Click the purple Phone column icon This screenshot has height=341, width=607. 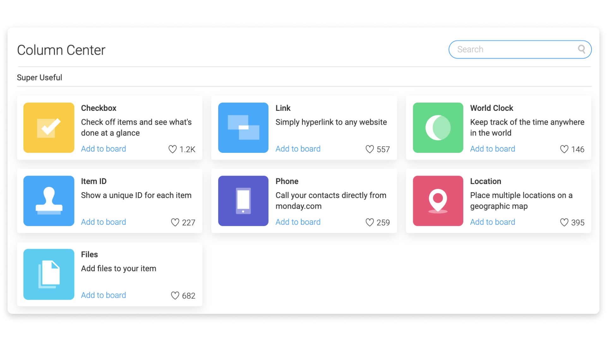[x=243, y=201]
